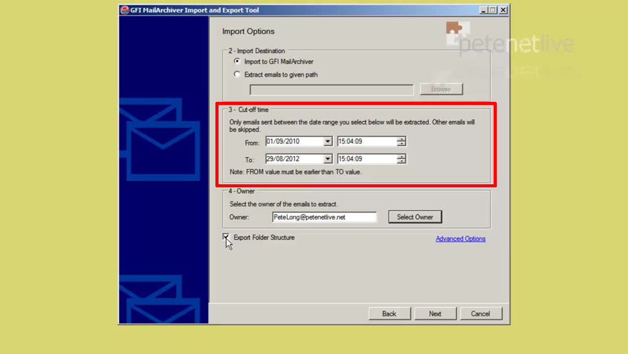
Task: Open the From date dropdown calendar
Action: [328, 141]
